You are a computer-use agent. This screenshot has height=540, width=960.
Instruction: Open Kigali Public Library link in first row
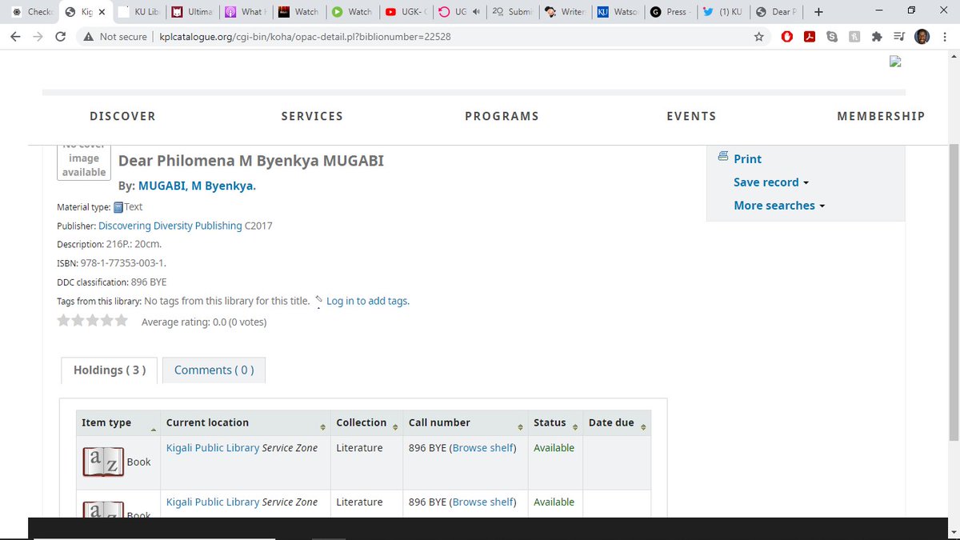(x=213, y=448)
